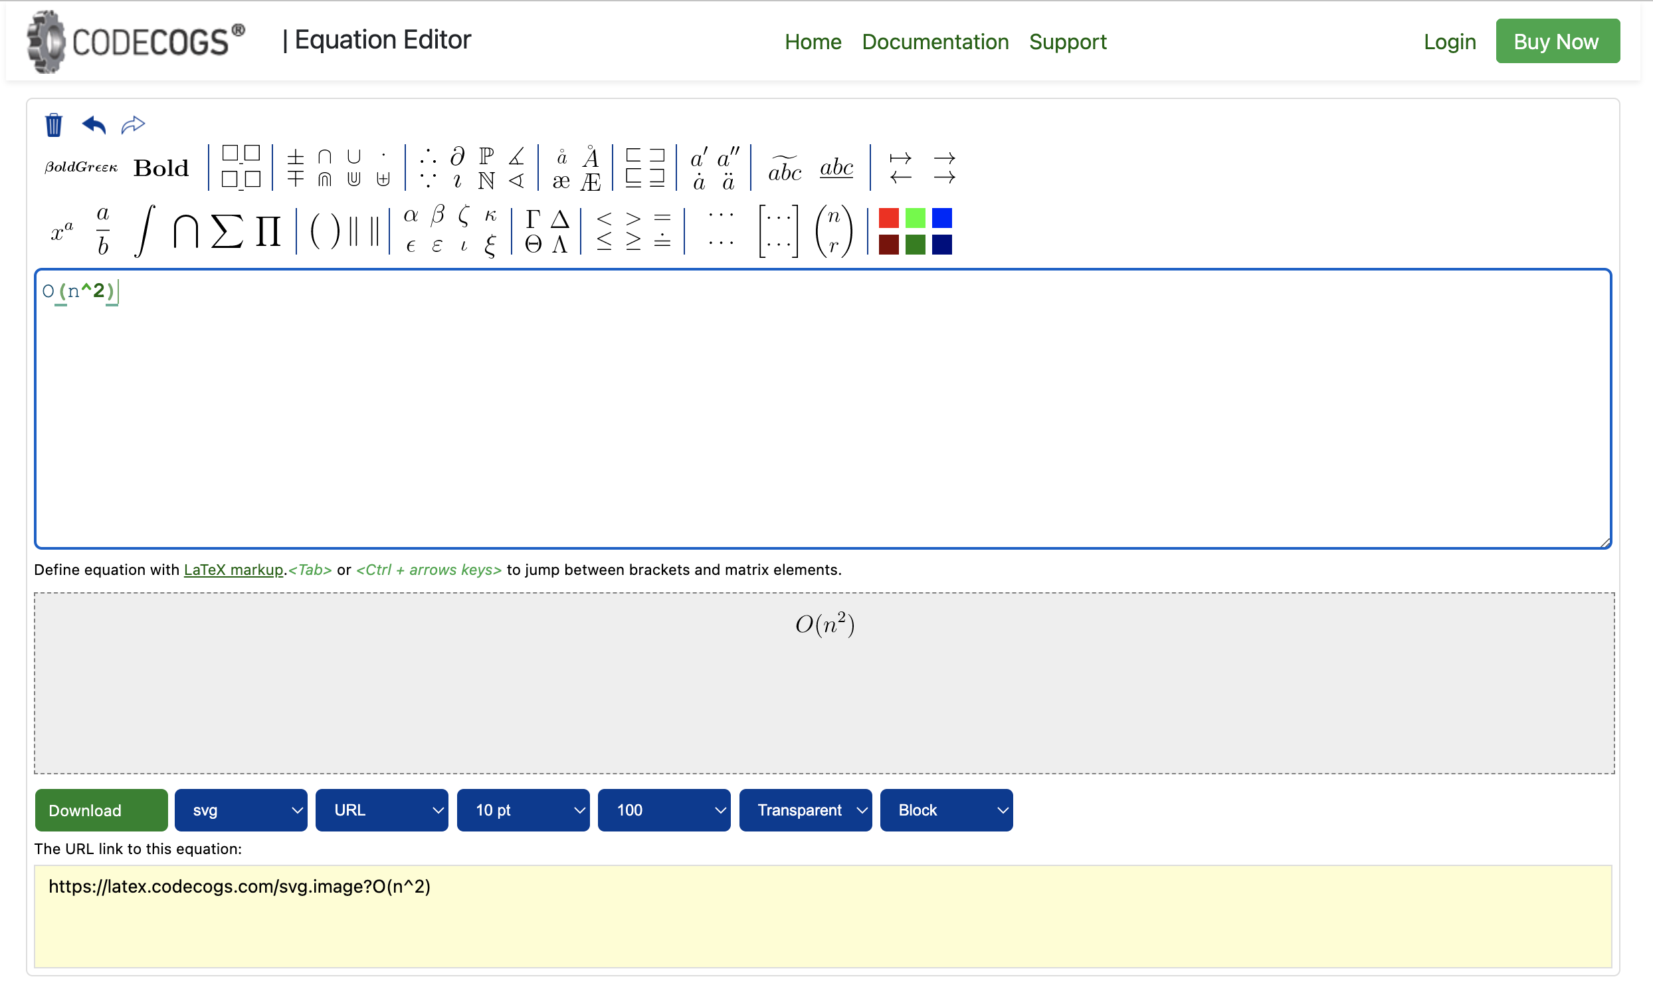This screenshot has height=993, width=1653.
Task: Click the Bold text style button
Action: [161, 168]
